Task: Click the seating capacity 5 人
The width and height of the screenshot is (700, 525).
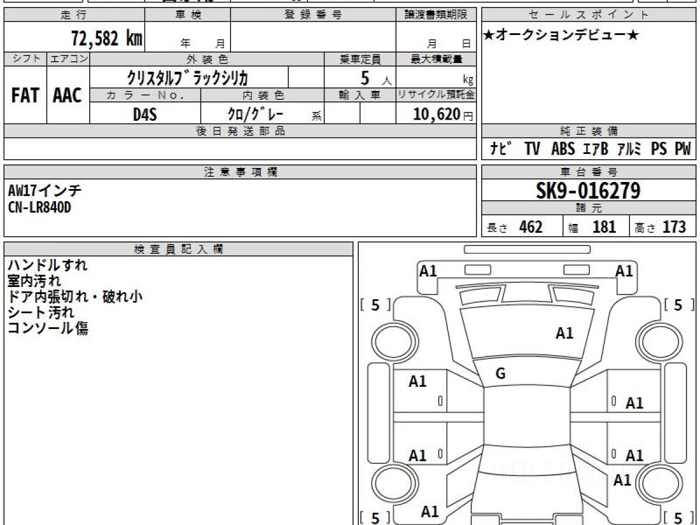Action: [376, 78]
